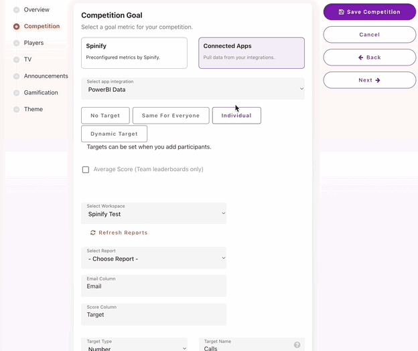Click the help question mark in Target Name

click(x=297, y=345)
